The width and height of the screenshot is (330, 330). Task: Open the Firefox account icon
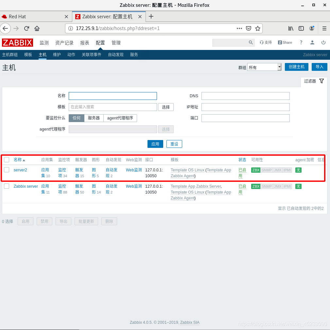point(312,28)
